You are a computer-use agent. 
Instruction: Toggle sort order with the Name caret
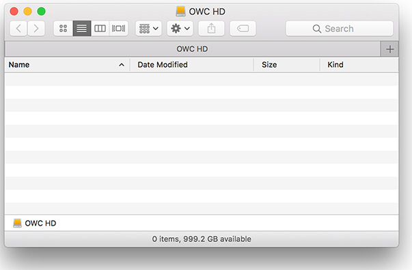click(122, 65)
